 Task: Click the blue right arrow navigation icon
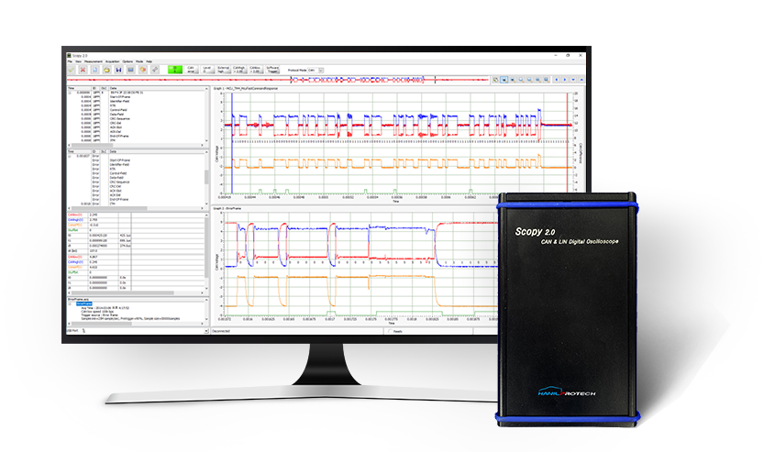click(565, 80)
